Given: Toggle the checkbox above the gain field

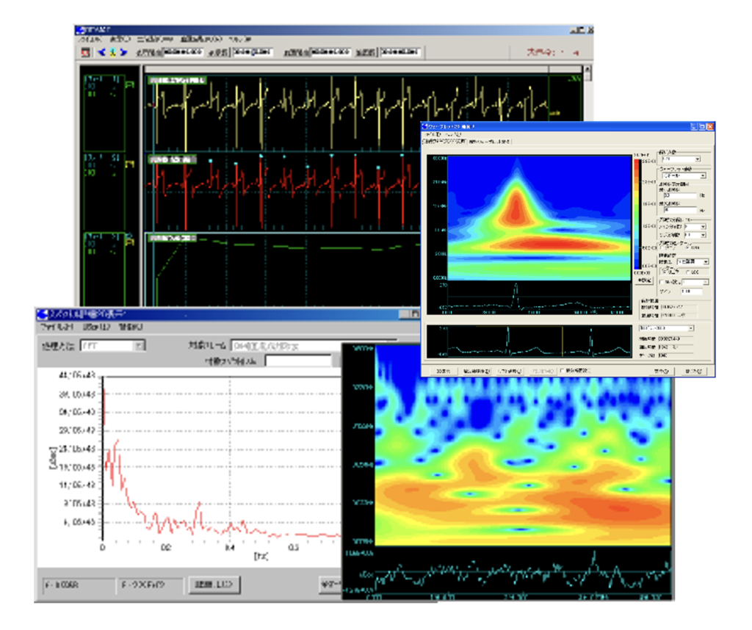Looking at the screenshot, I should [662, 282].
